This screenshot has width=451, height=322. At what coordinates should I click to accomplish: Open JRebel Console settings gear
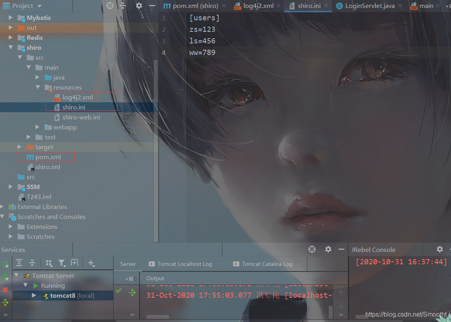[440, 249]
